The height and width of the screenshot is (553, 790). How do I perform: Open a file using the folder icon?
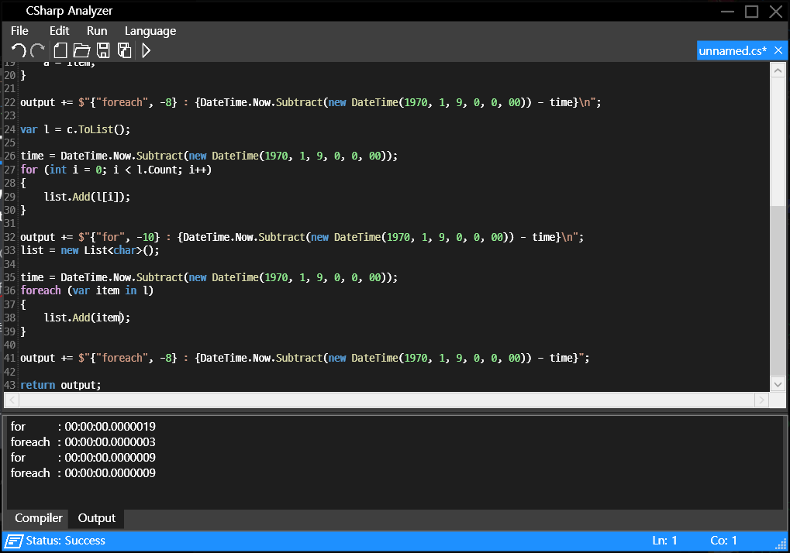pyautogui.click(x=81, y=51)
